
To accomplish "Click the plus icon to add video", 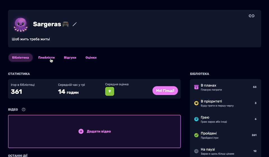I will pos(81,131).
